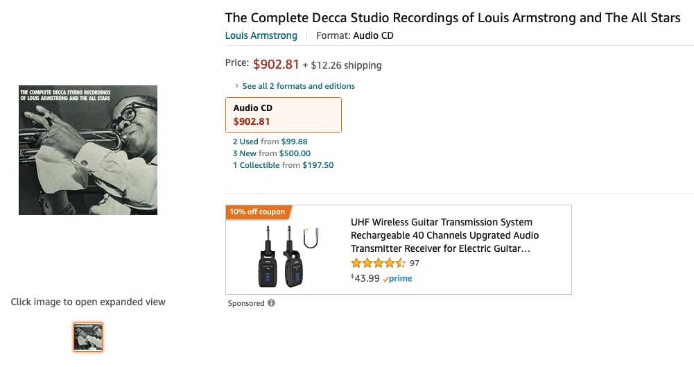Click the $43.99 sponsored product price
Viewport: 694px width, 367px height.
point(365,278)
